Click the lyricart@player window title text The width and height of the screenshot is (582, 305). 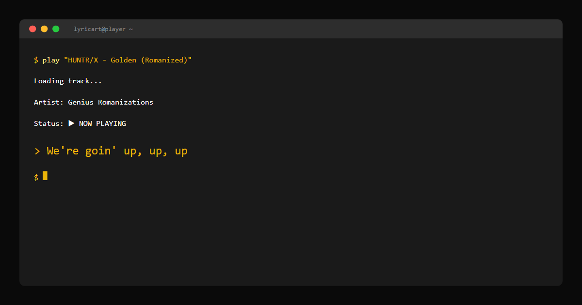pyautogui.click(x=103, y=29)
